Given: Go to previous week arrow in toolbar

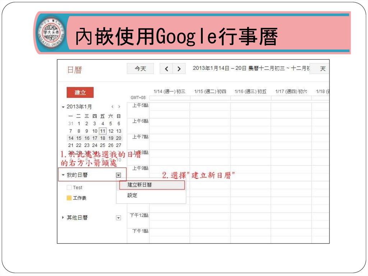Looking at the screenshot, I should [166, 69].
